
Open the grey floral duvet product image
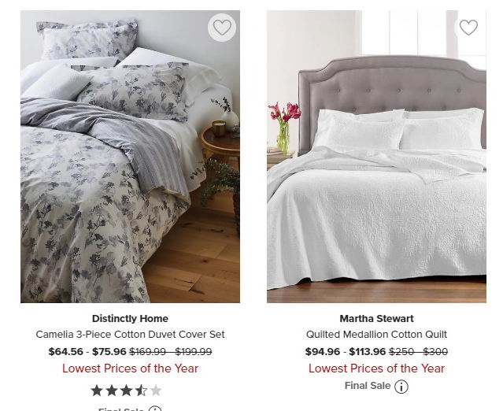pyautogui.click(x=130, y=157)
